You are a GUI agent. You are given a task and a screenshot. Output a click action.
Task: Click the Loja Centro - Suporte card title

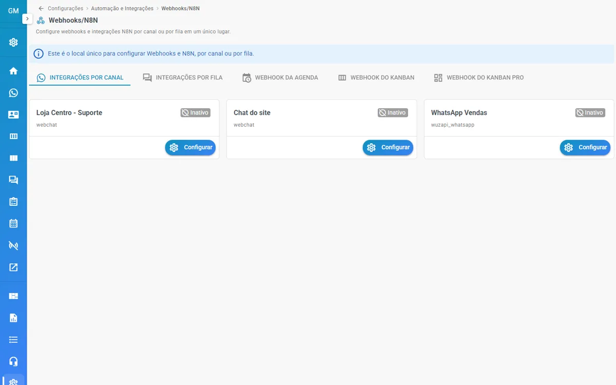coord(69,112)
